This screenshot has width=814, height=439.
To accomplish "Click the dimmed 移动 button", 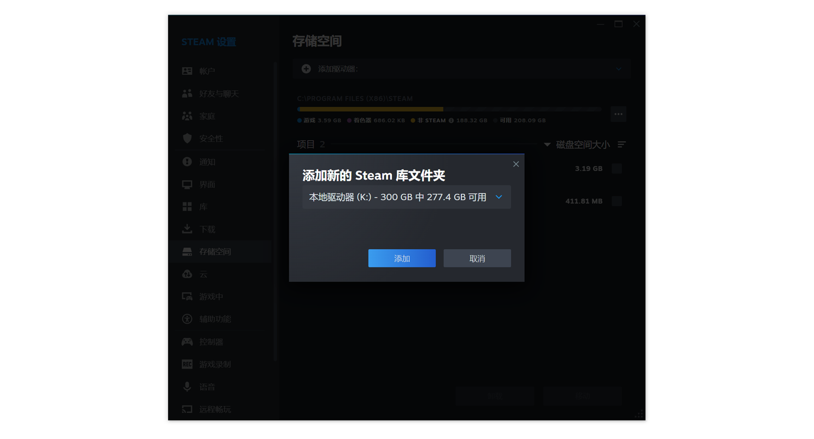I will pyautogui.click(x=583, y=396).
